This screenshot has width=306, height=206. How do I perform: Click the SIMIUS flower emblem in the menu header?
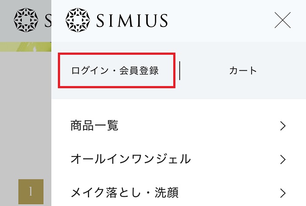click(77, 20)
